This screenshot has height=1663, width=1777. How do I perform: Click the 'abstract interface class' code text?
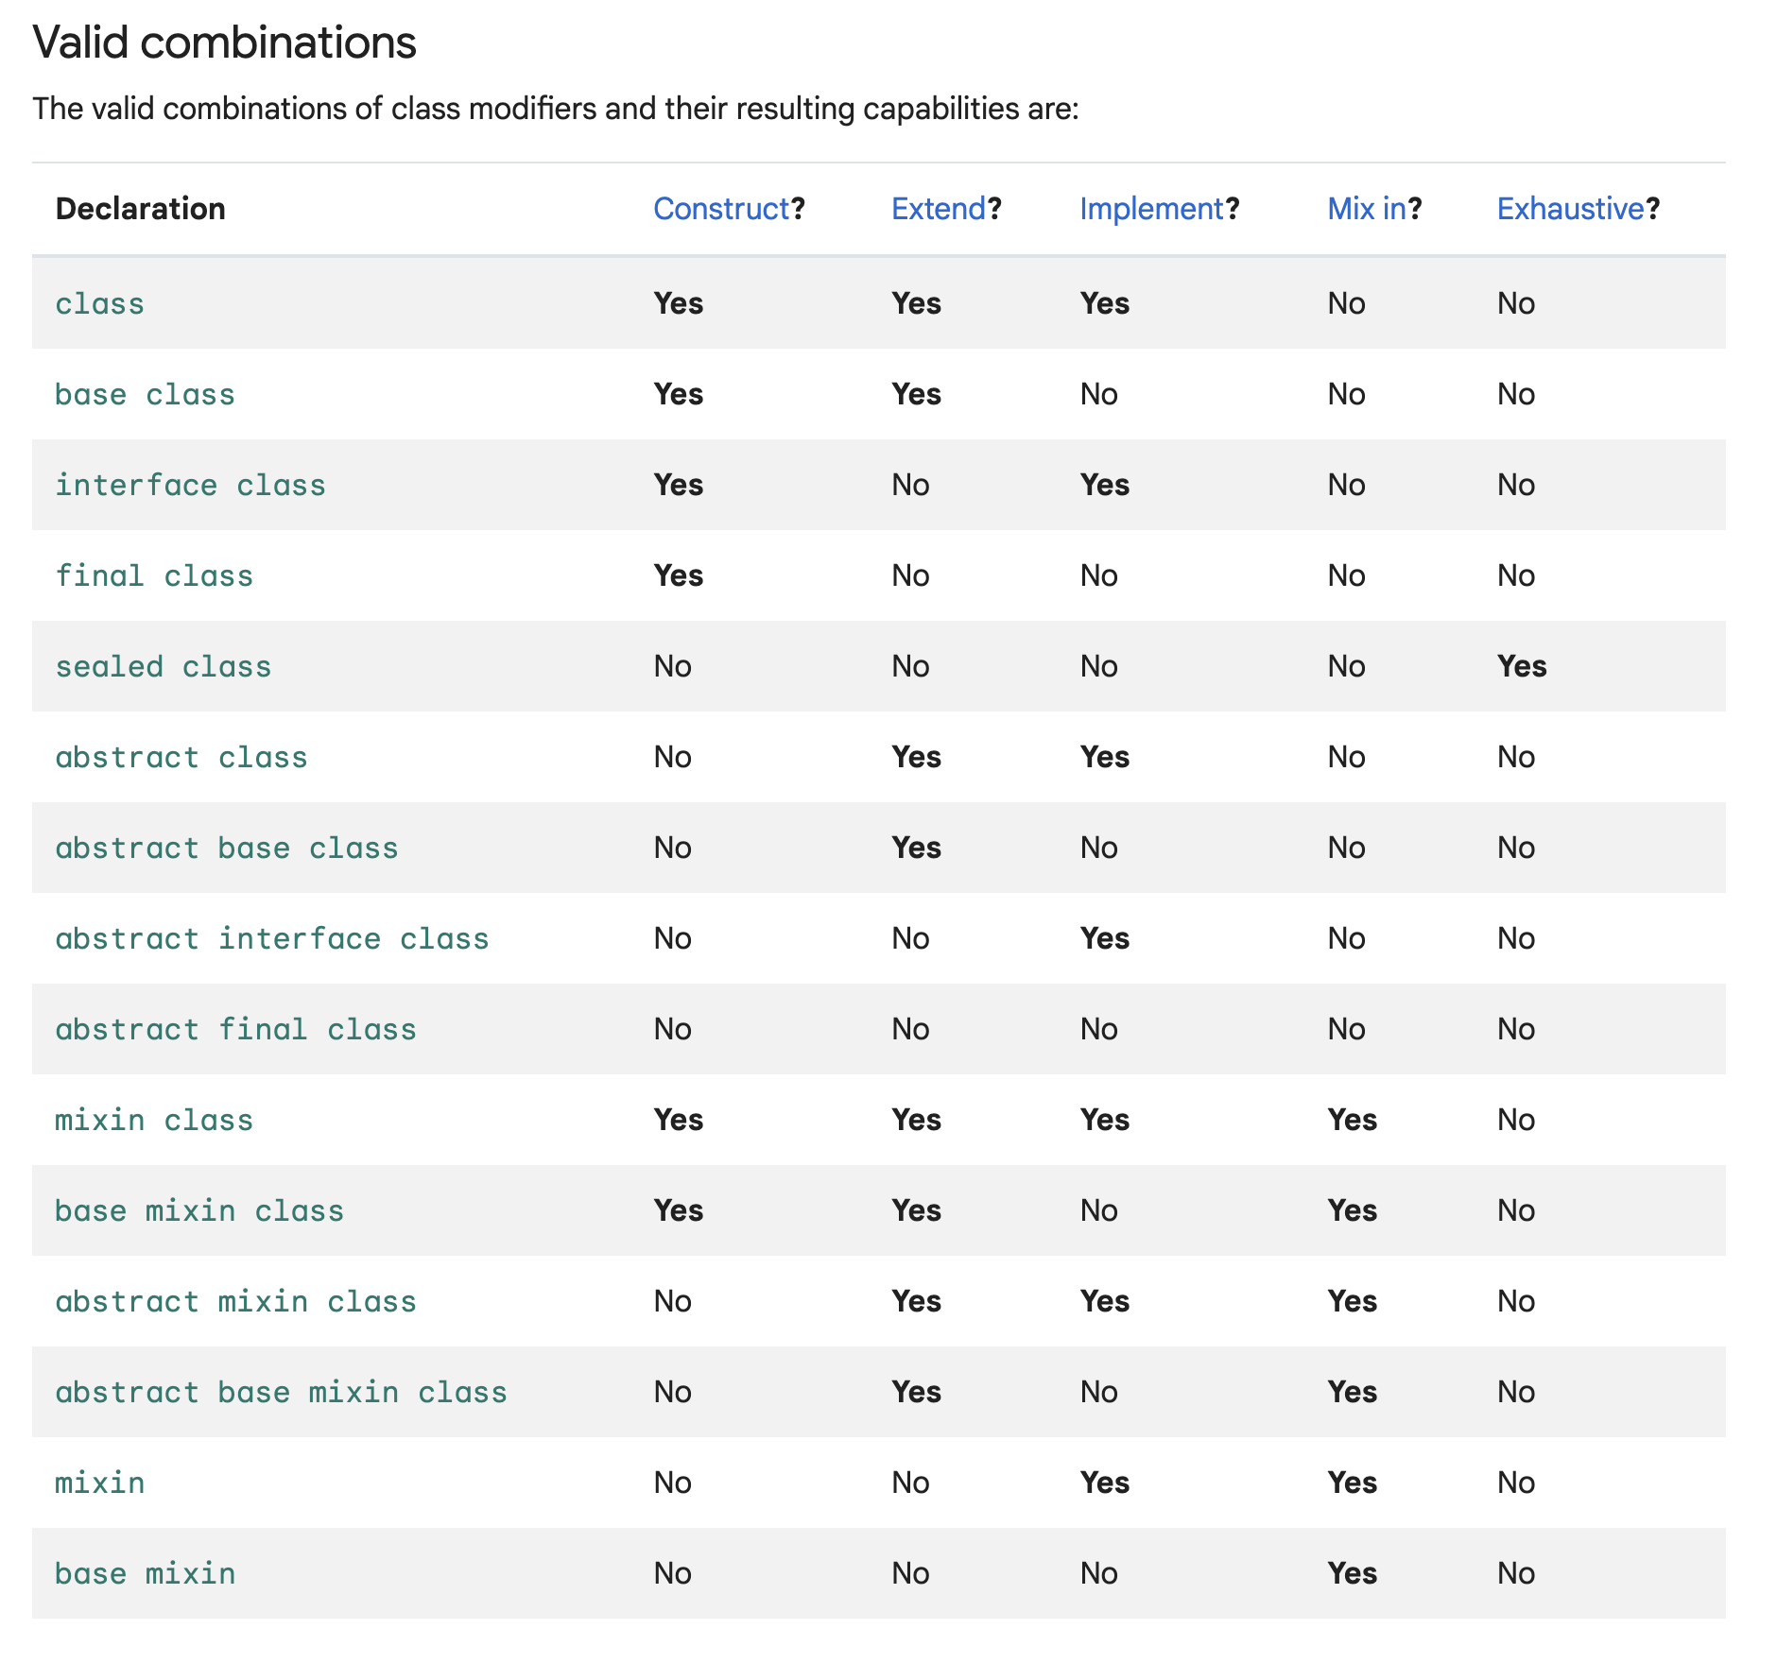[271, 939]
